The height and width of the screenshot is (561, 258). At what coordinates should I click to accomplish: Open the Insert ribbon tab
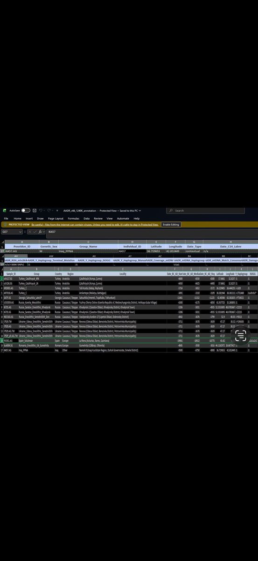(29, 218)
